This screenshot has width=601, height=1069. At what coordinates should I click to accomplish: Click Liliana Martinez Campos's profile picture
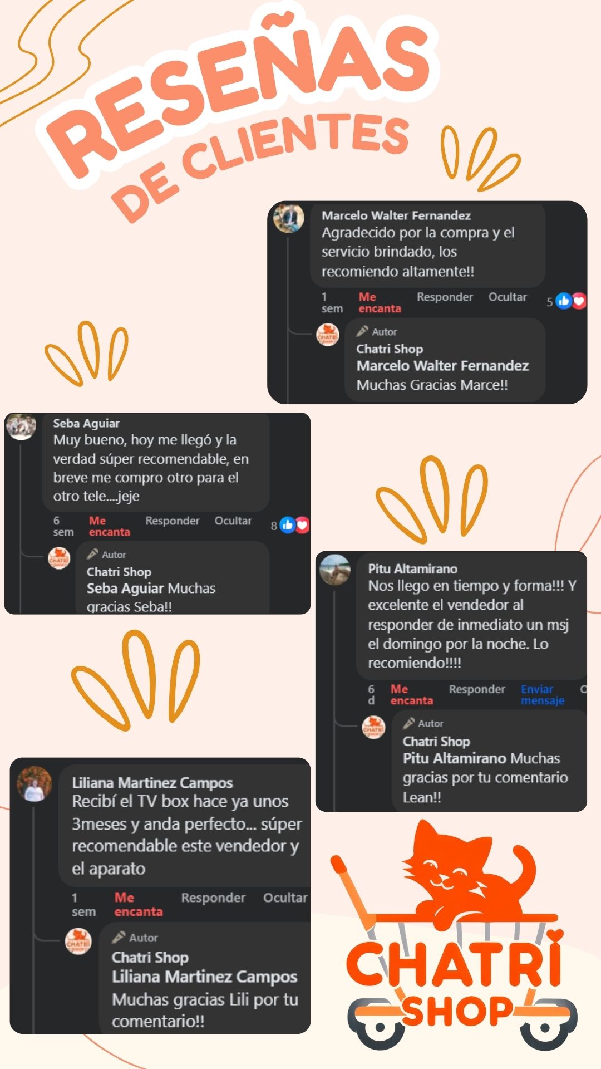35,784
